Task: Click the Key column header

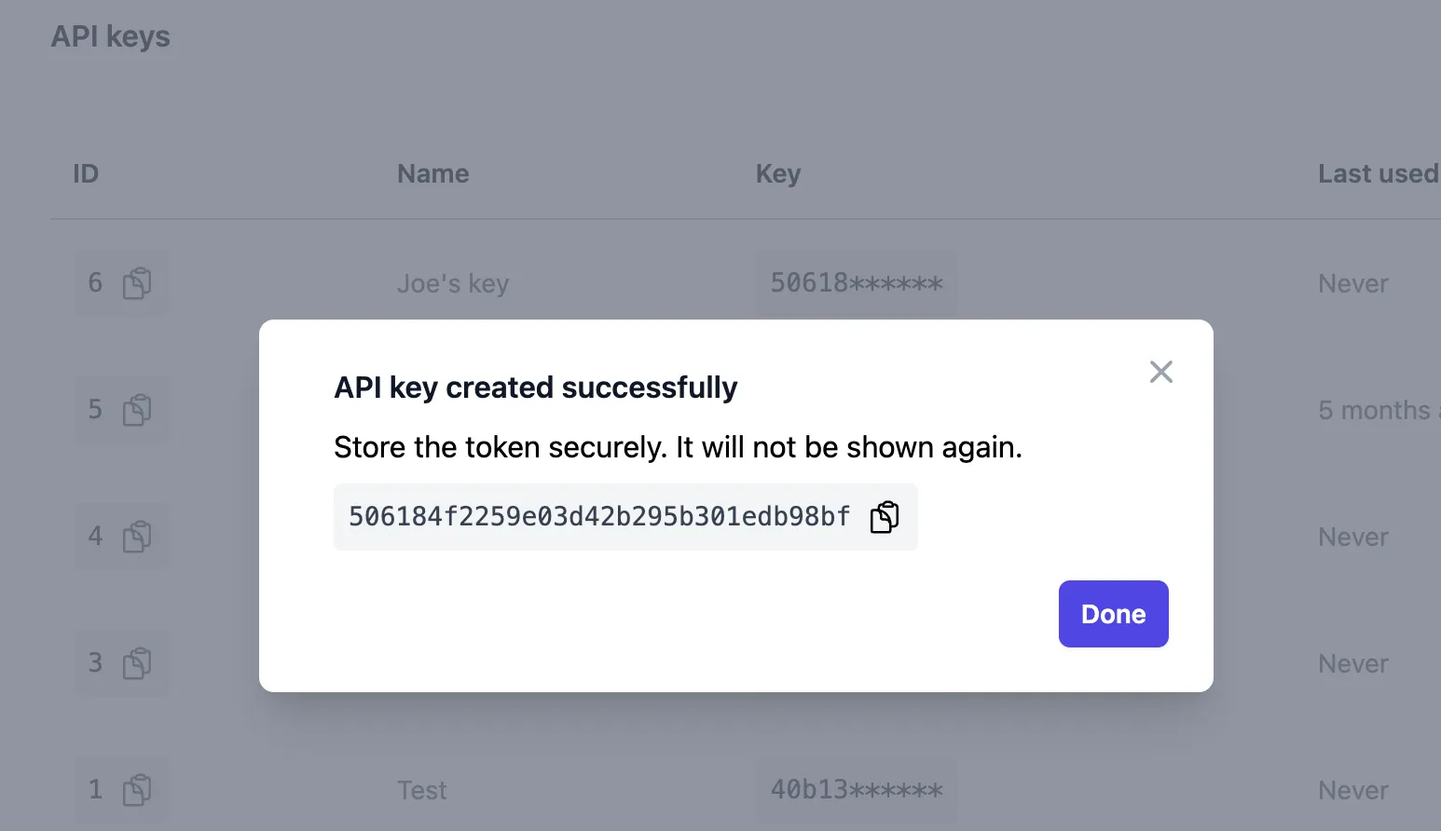Action: 778,173
